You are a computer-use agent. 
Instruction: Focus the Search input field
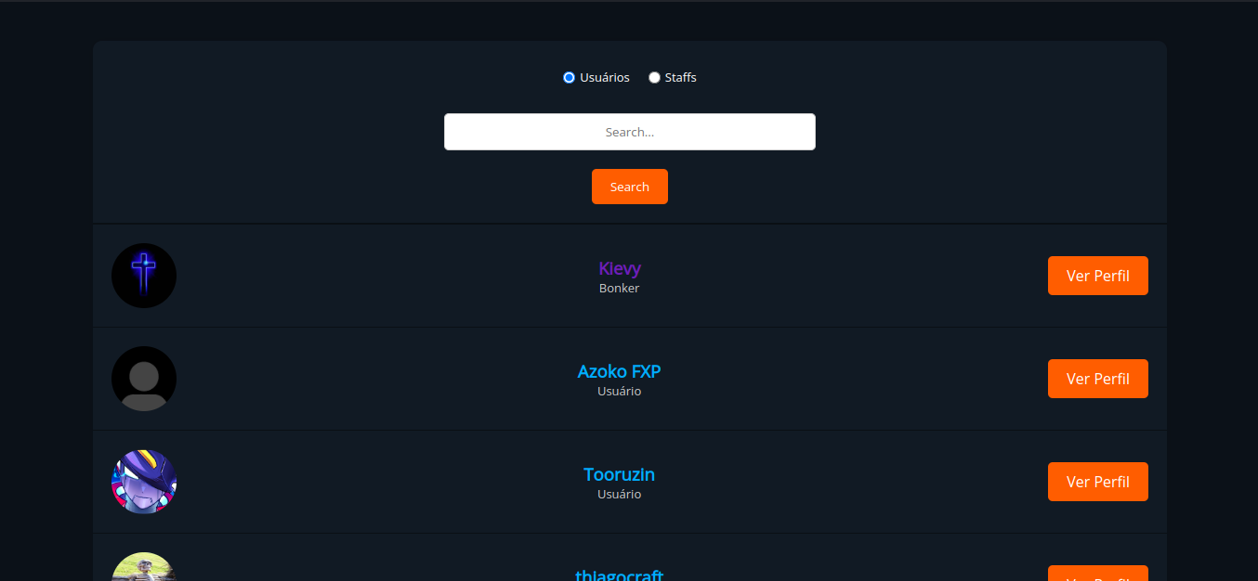click(x=630, y=132)
